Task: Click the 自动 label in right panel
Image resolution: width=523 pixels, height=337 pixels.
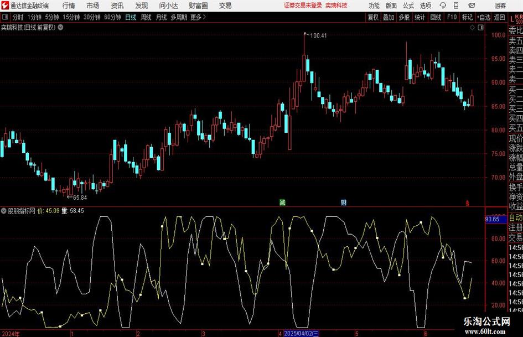Action: [516, 218]
